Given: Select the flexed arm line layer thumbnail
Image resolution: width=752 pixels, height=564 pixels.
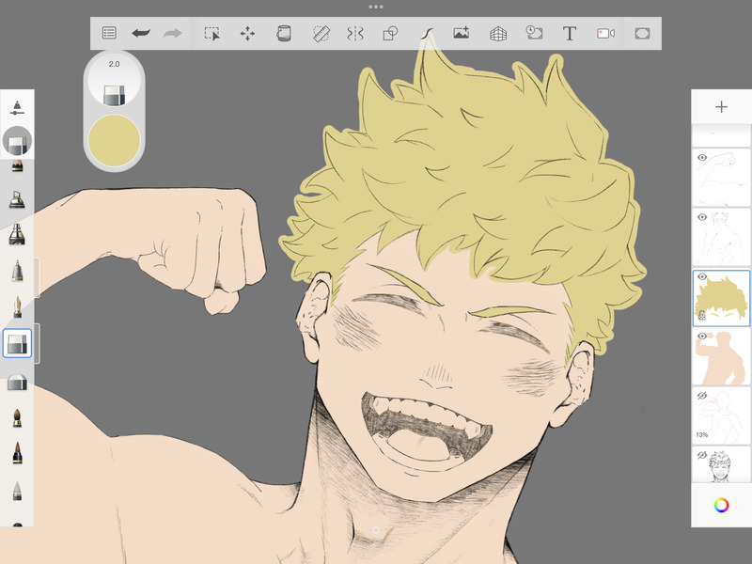Looking at the screenshot, I should 721,178.
